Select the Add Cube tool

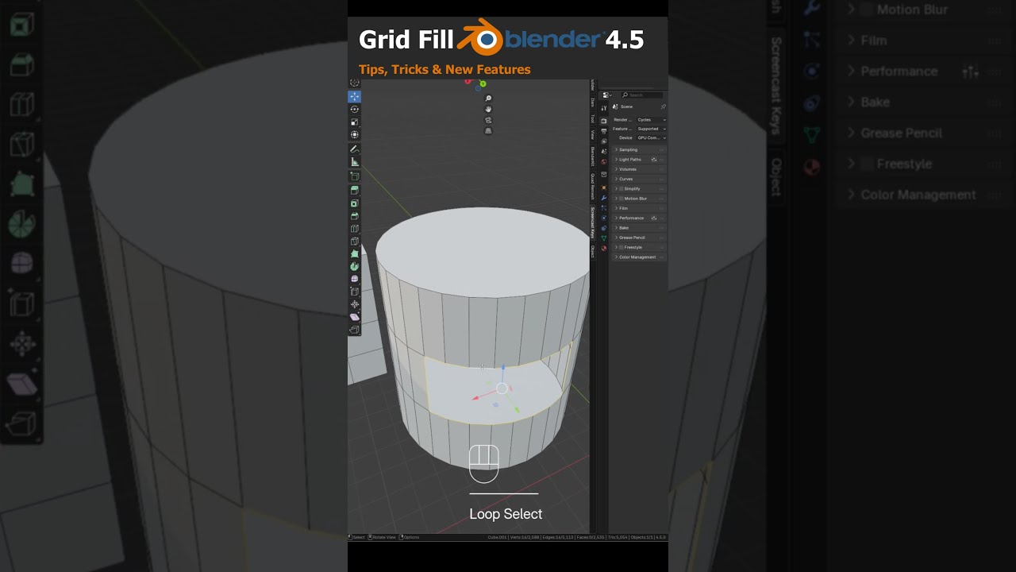click(x=355, y=176)
